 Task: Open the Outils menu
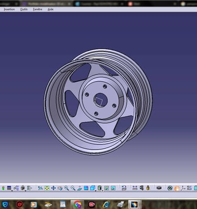coord(24,9)
